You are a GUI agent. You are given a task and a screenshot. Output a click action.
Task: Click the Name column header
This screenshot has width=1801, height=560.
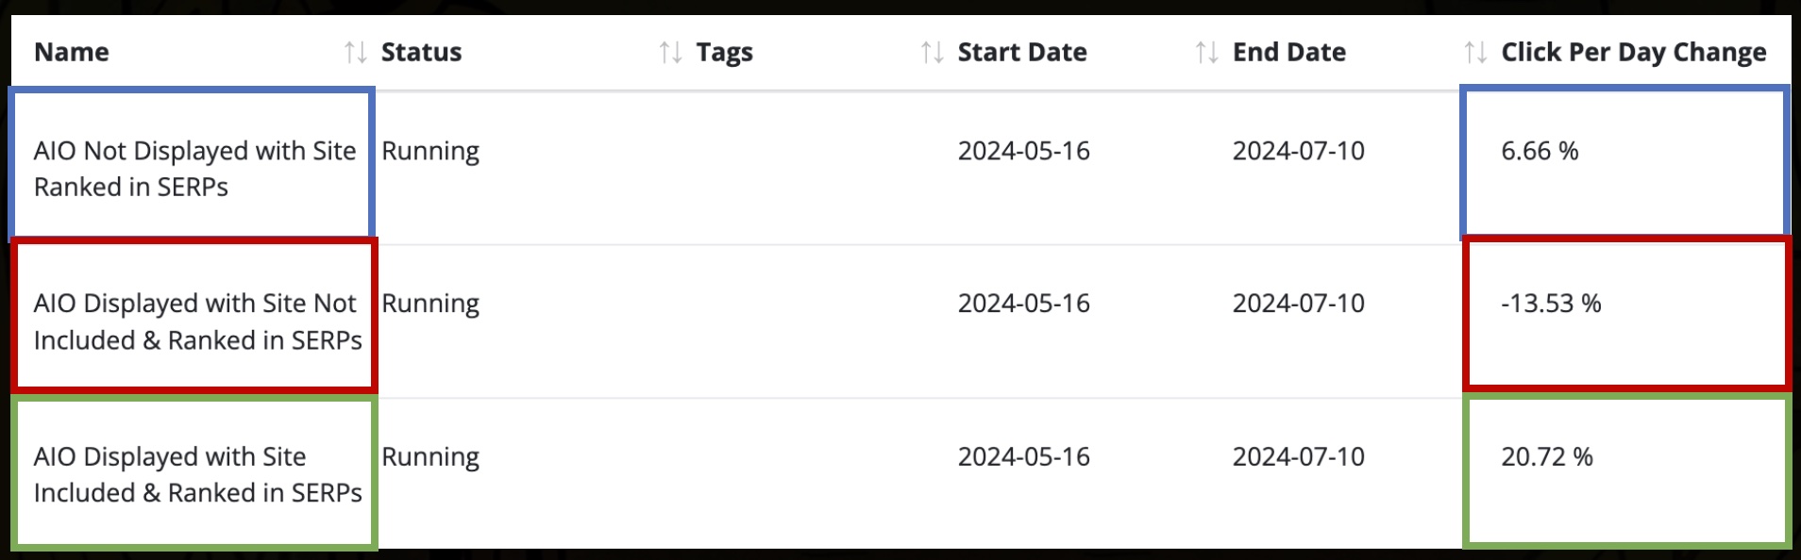(x=72, y=52)
